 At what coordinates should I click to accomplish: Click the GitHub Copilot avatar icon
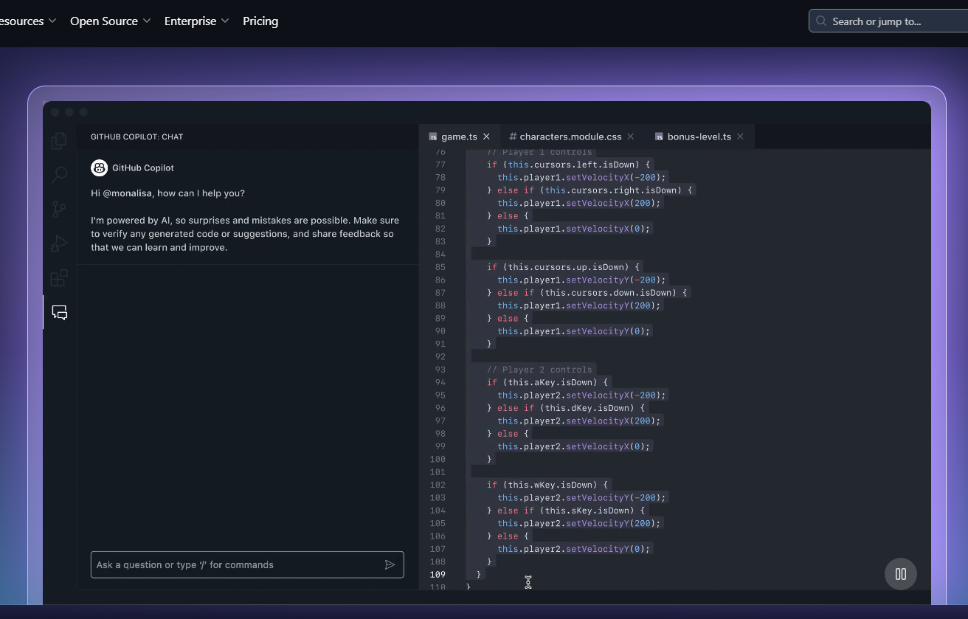[x=99, y=168]
